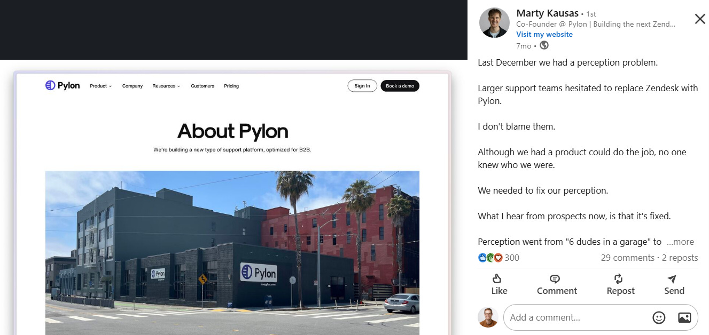The image size is (709, 335).
Task: Send the post to someone
Action: (x=674, y=285)
